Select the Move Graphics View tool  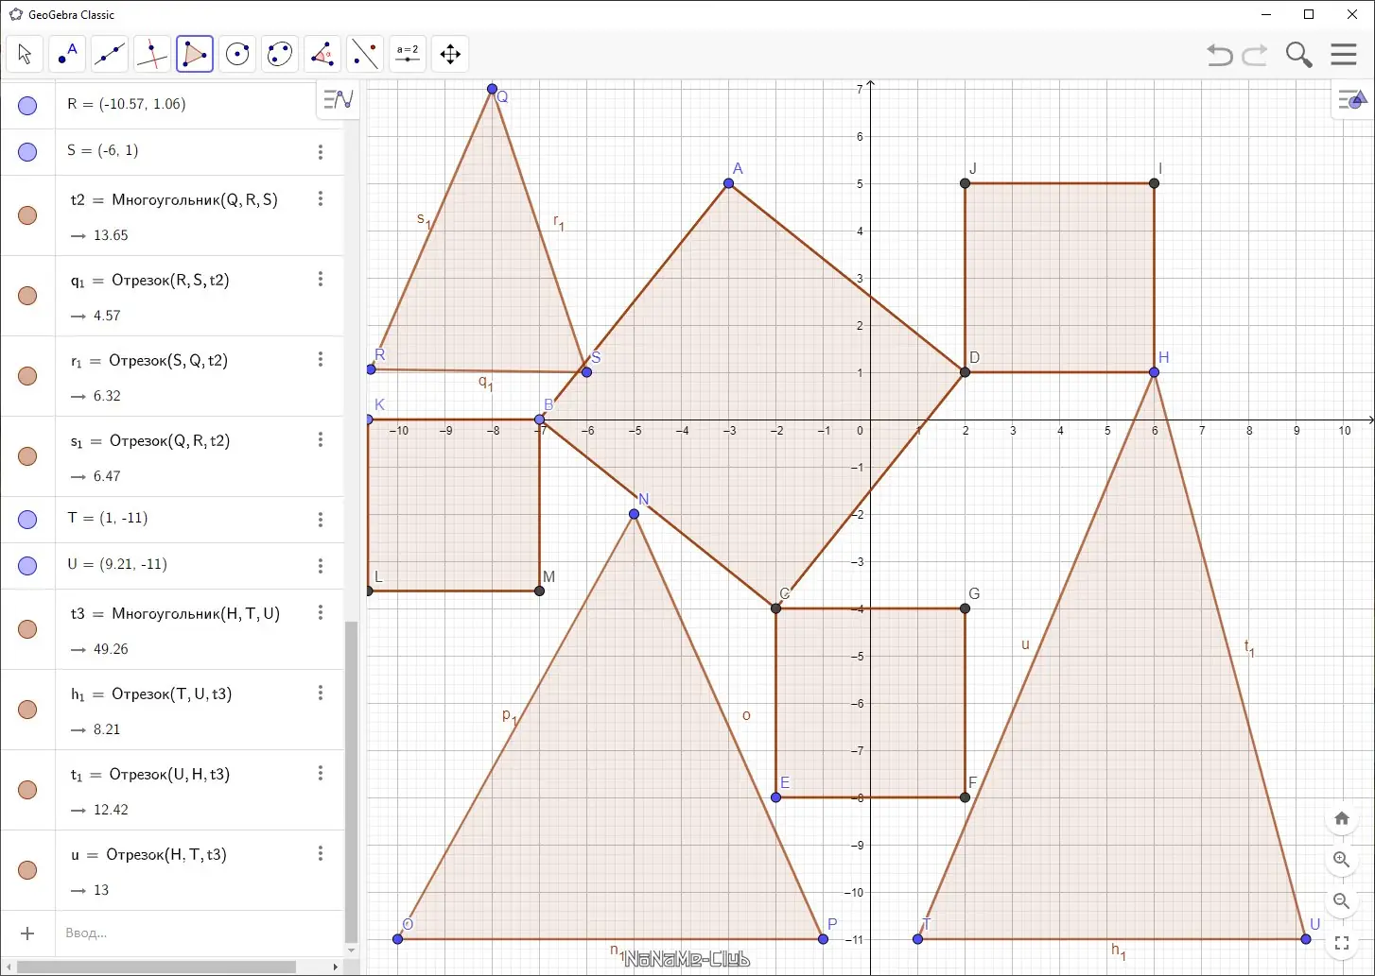click(x=450, y=54)
